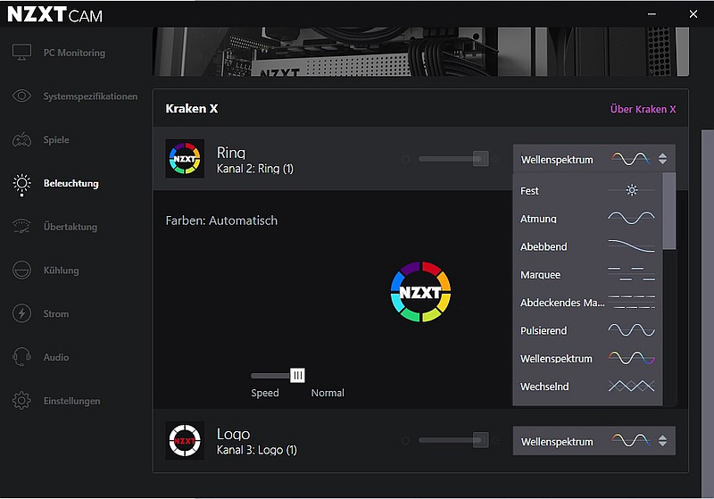Screen dimensions: 714x499
Task: Pick the Pulsierend effect
Action: click(587, 330)
